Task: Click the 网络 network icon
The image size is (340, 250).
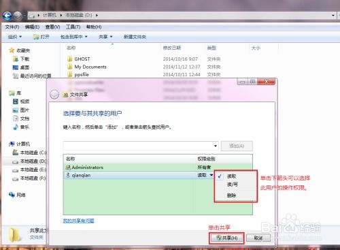Action: click(x=12, y=195)
